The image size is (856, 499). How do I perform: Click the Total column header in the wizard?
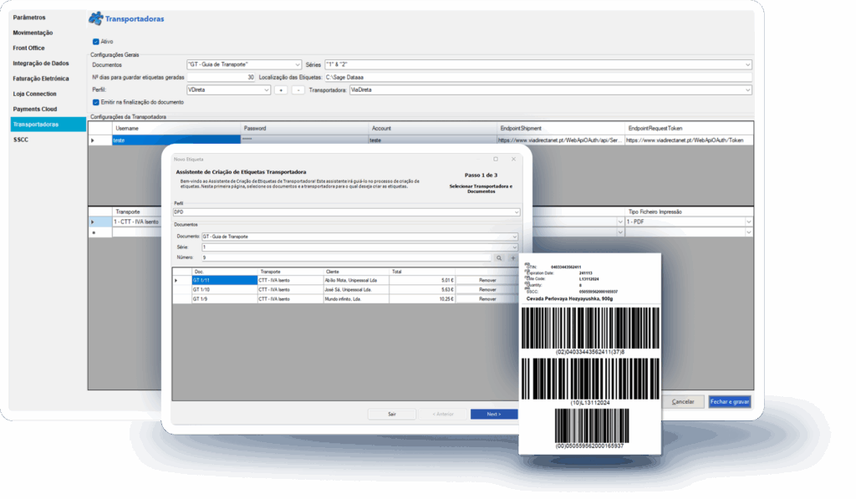pos(422,272)
